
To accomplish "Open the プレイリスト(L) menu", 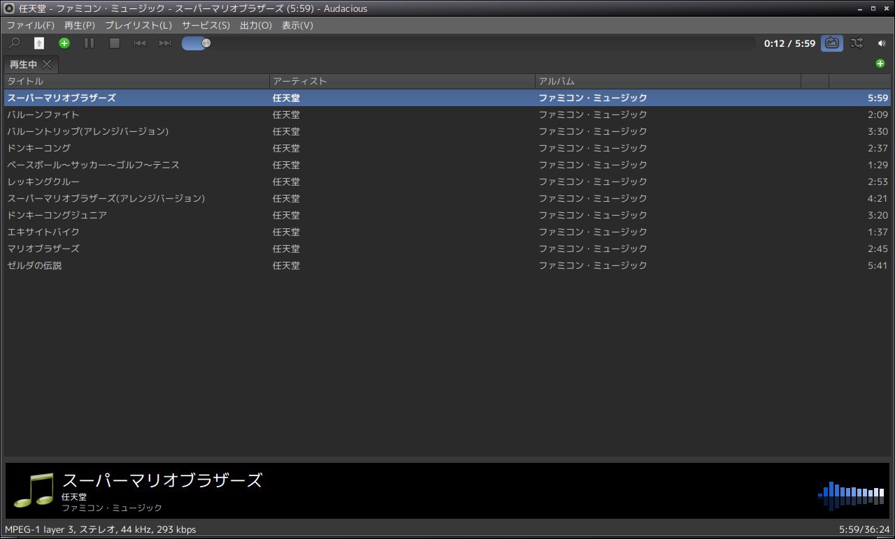I will [138, 25].
